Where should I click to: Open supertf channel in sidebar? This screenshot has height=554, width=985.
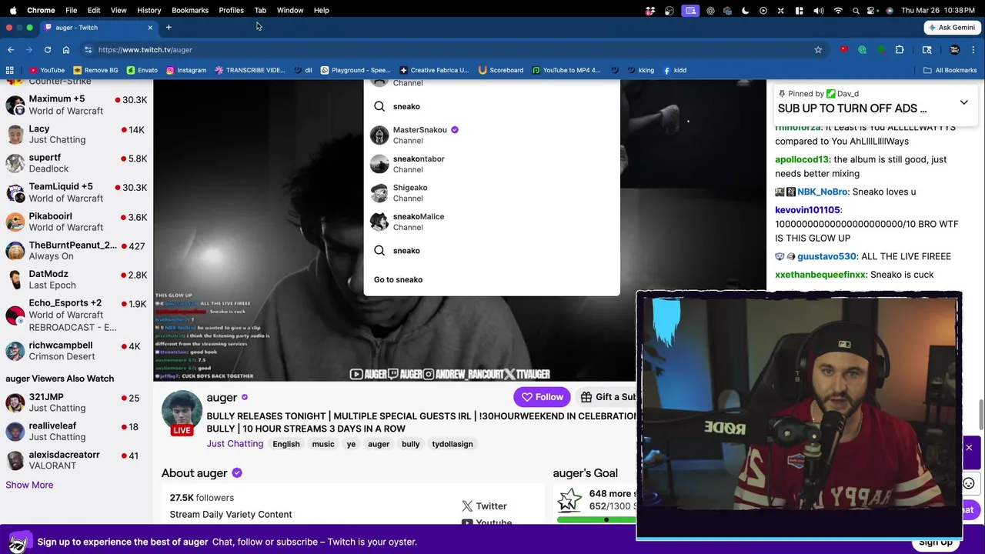click(x=76, y=163)
